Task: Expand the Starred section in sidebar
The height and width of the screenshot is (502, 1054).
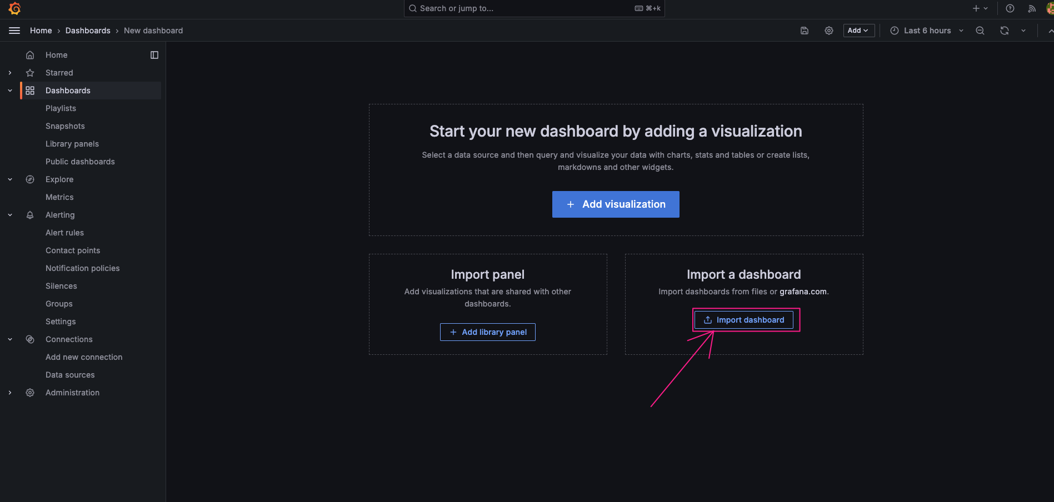Action: [10, 73]
